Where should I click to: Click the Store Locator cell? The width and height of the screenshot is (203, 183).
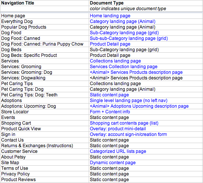pos(44,112)
